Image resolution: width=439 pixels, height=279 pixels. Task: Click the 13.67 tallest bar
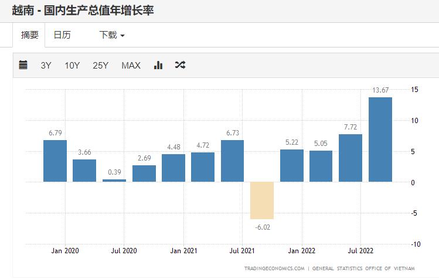tap(380, 139)
